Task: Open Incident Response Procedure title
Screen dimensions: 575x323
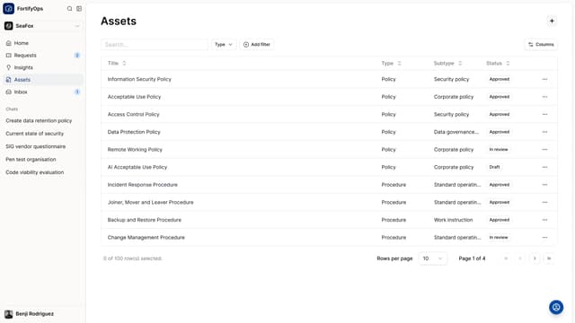Action: [142, 185]
